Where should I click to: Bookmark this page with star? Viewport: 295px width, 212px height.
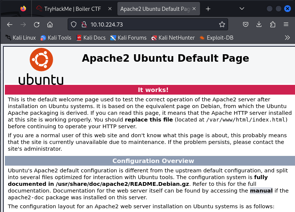(222, 24)
